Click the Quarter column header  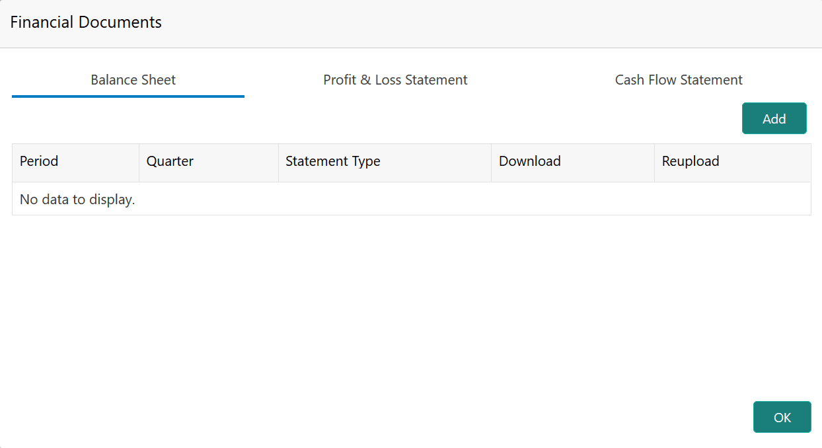click(x=209, y=162)
